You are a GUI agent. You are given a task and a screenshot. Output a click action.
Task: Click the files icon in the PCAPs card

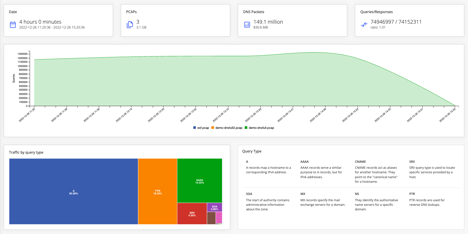tap(130, 25)
